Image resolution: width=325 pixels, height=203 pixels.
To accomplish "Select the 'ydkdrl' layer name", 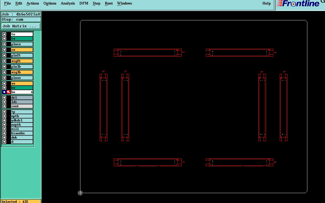I will click(x=22, y=120).
